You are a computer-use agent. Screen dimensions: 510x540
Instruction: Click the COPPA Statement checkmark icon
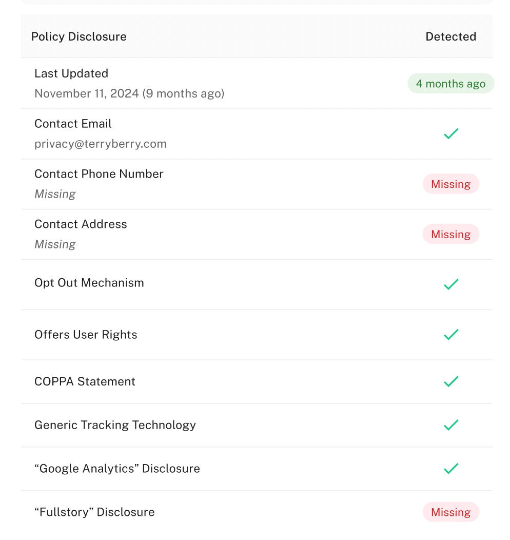pos(450,381)
